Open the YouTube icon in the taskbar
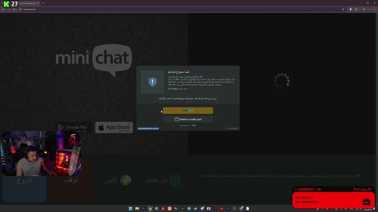Viewport: 378px width, 212px height. (221, 208)
